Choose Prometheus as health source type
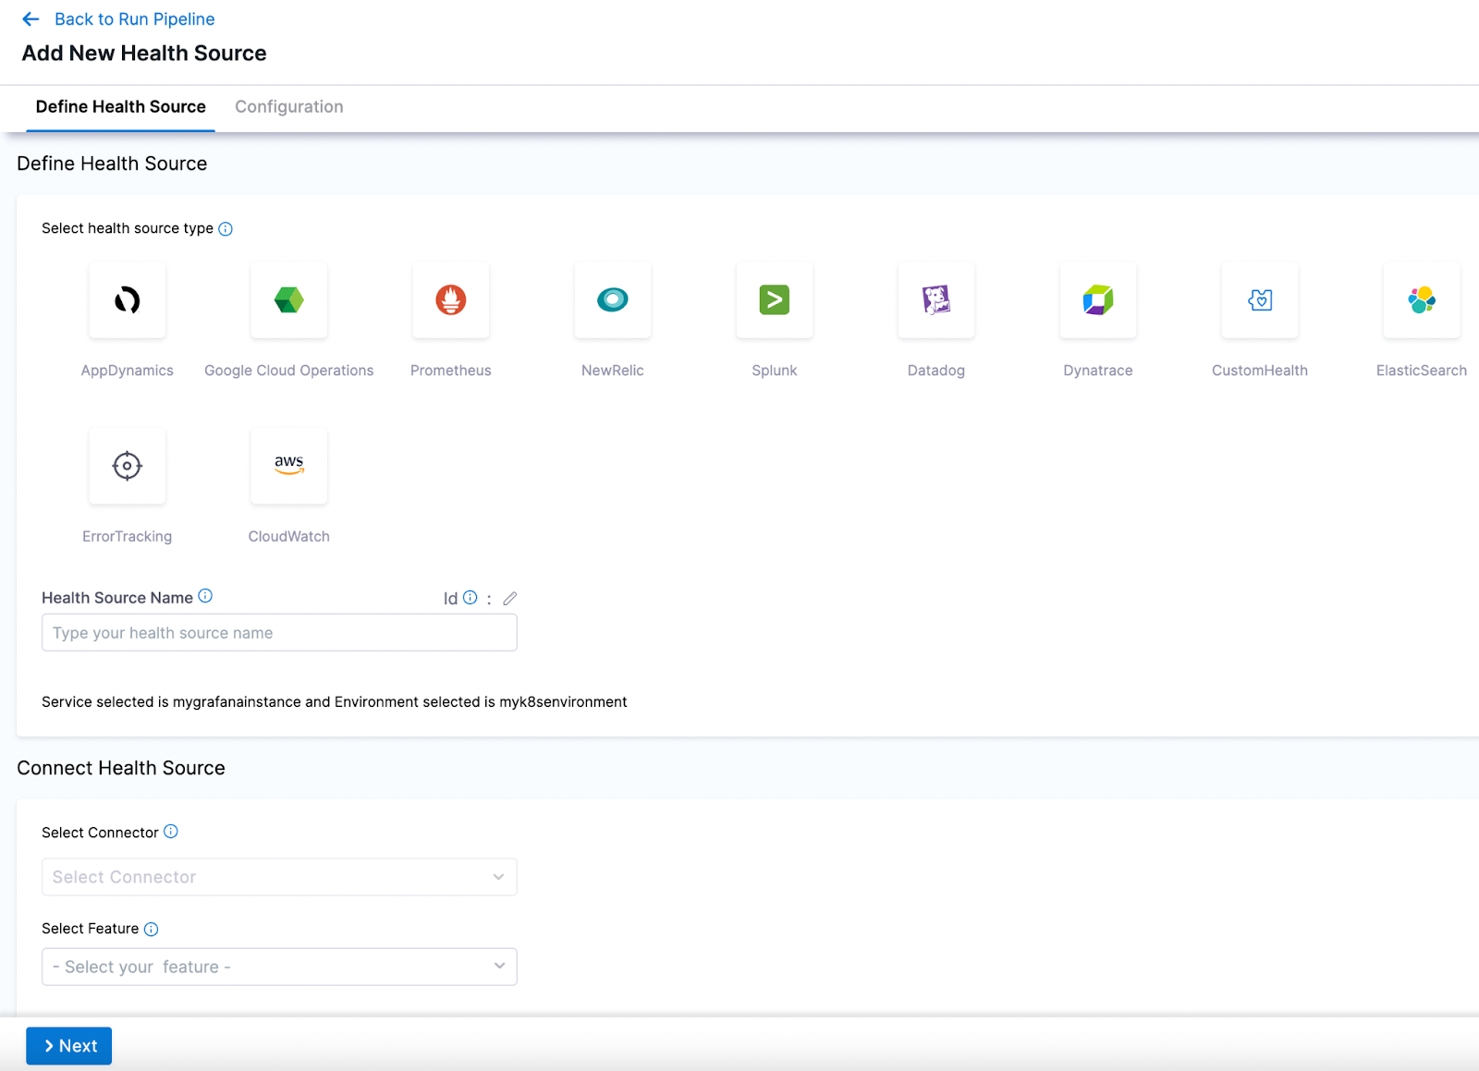Viewport: 1479px width, 1071px height. [x=450, y=300]
